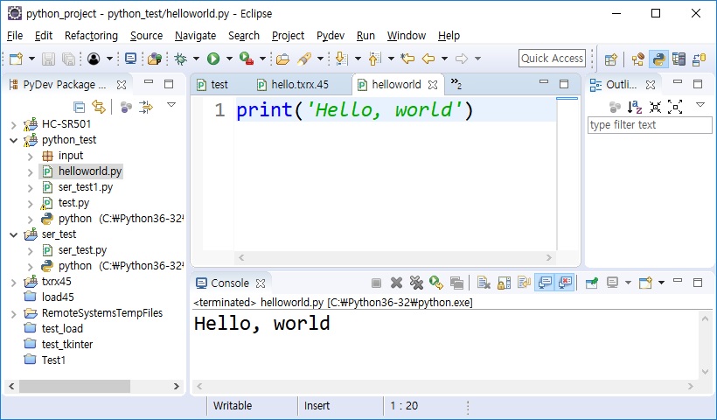Switch to the test editor tab
Screen dimensions: 717x420
point(219,85)
